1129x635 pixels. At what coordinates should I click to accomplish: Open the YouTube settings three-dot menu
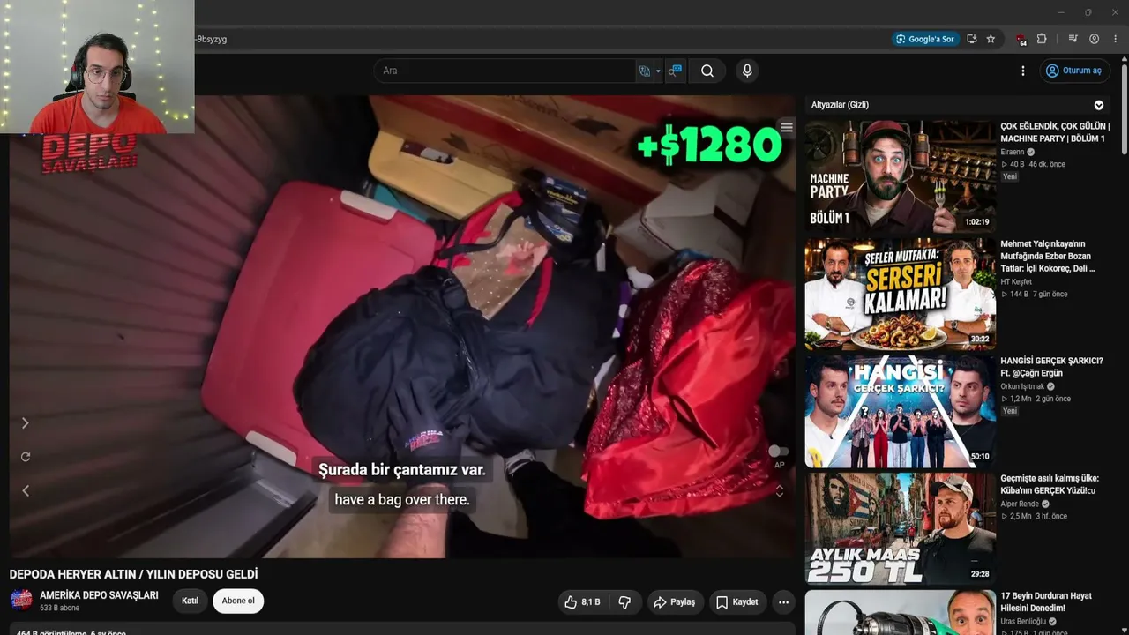click(x=1023, y=71)
